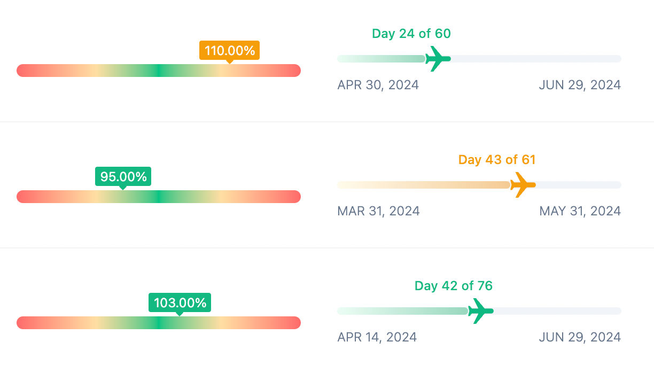Click the MAR 31, 2024 start date
Screen dimensions: 654x373
(379, 211)
